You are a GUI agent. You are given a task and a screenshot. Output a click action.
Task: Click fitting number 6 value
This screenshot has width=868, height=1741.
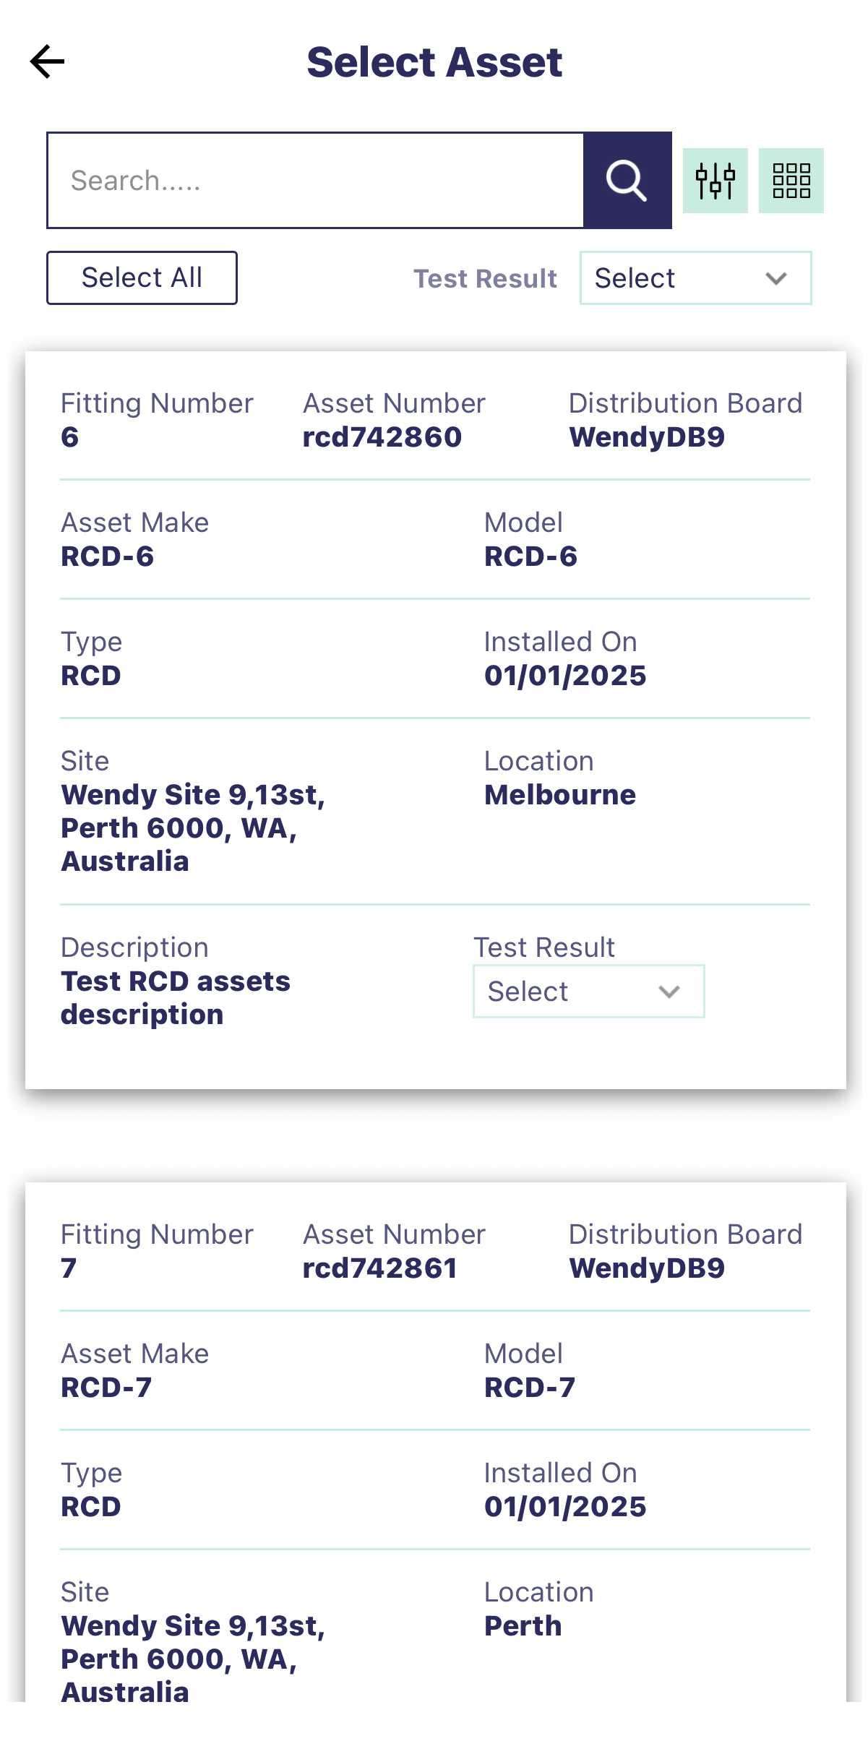coord(69,437)
